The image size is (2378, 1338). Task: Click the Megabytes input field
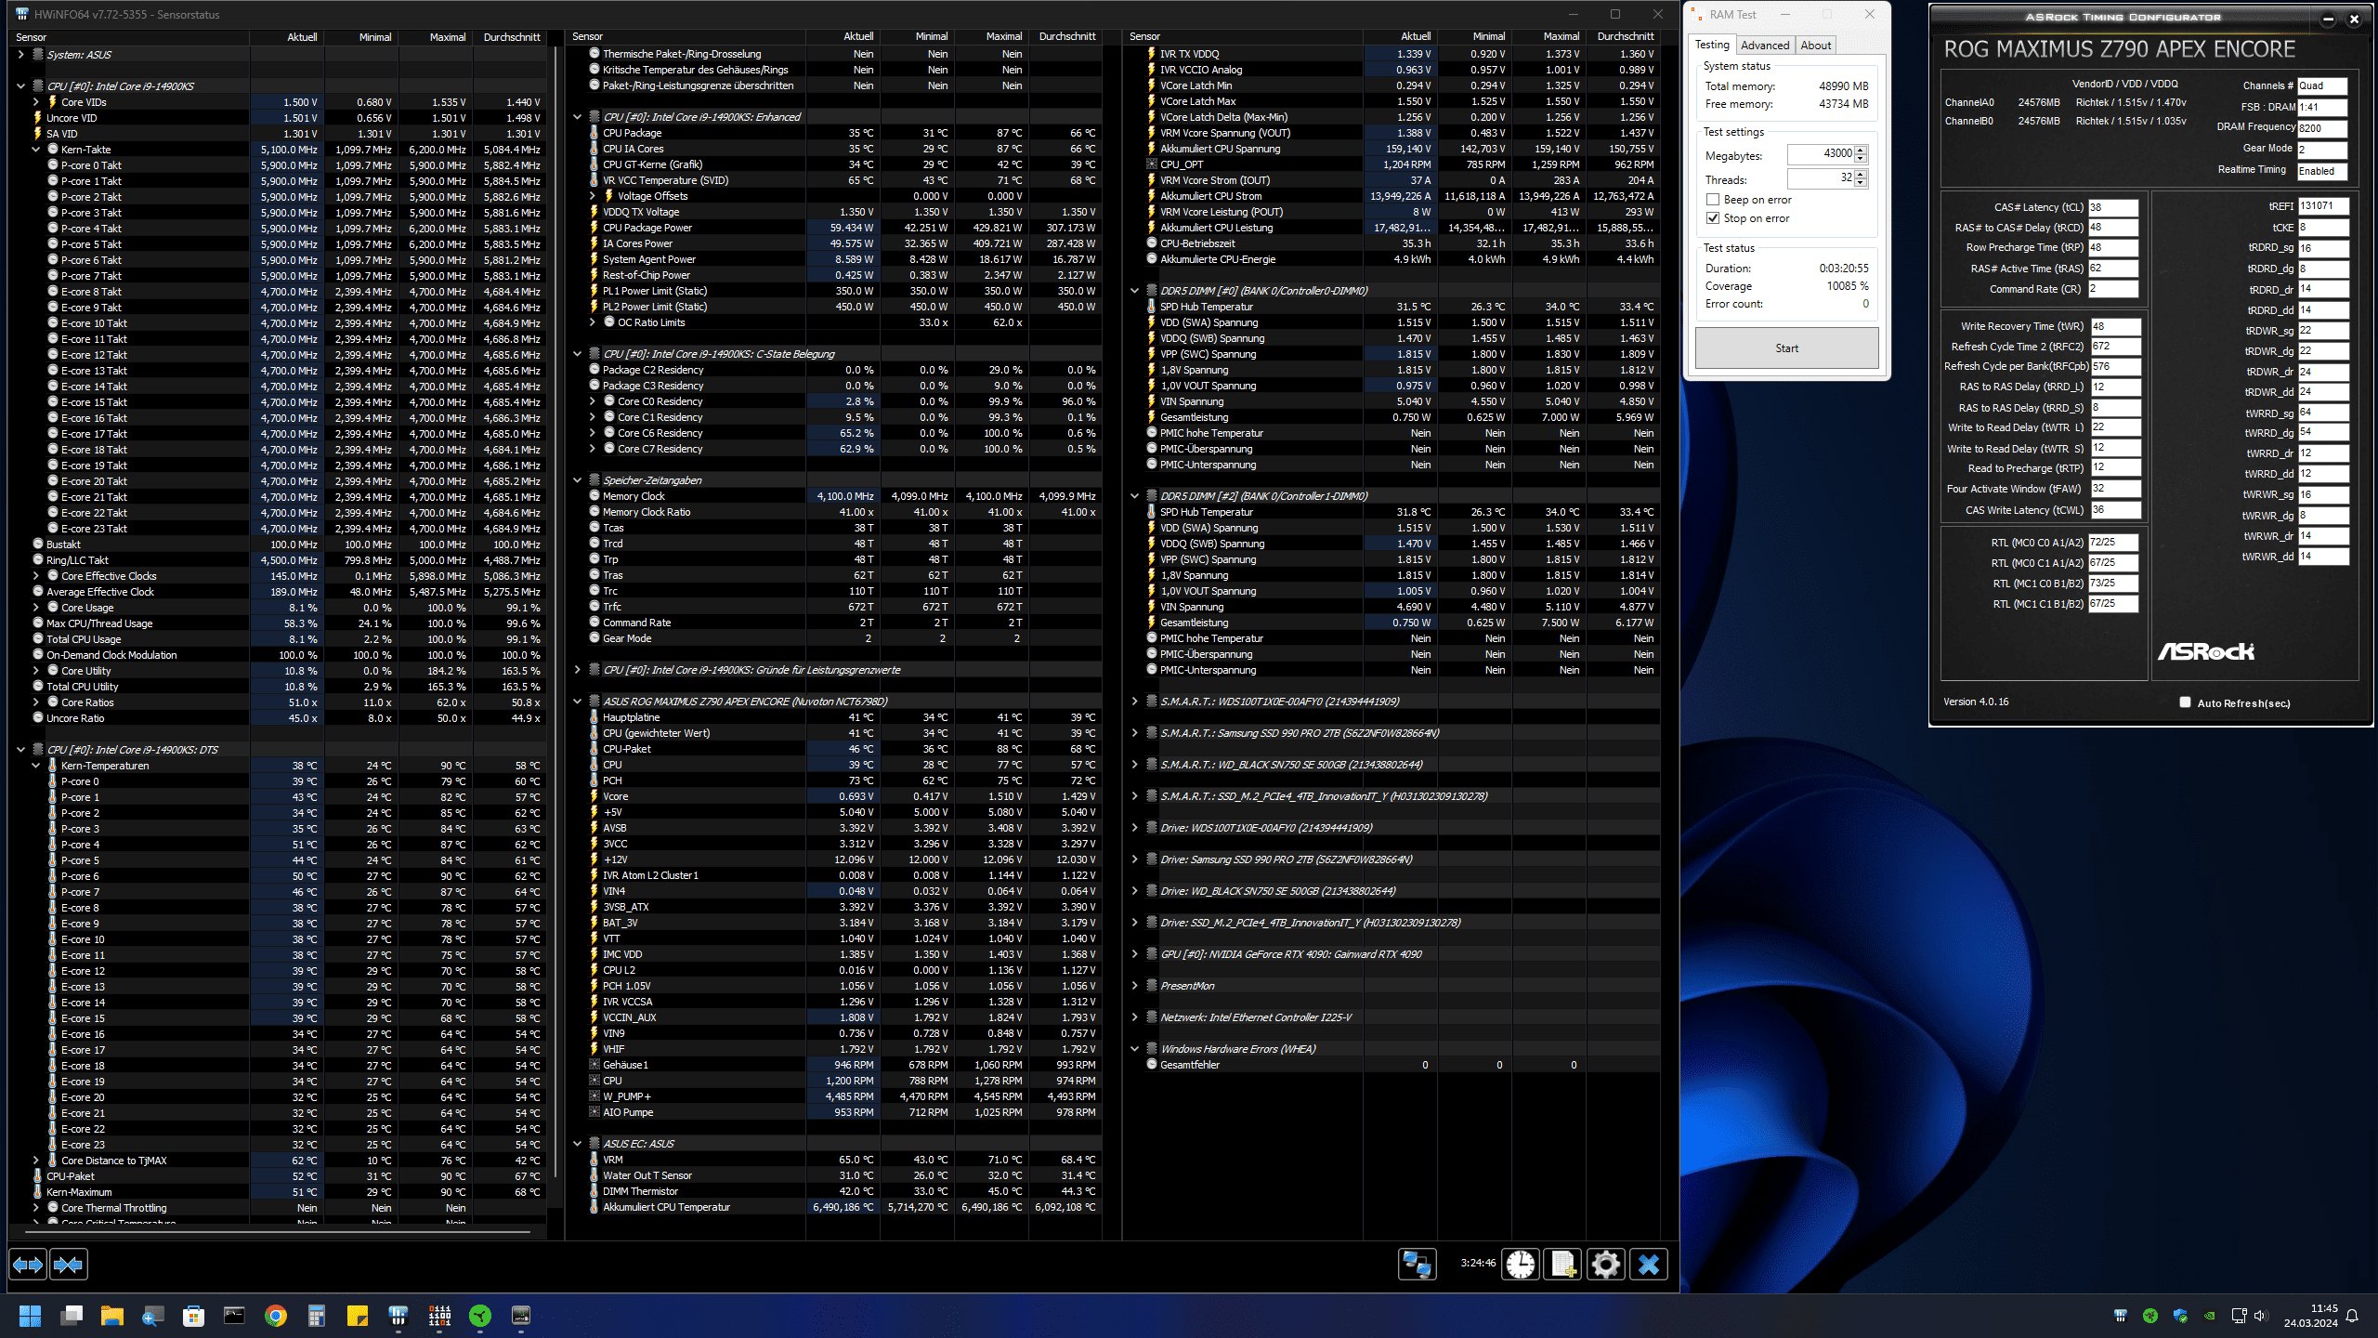click(x=1820, y=154)
